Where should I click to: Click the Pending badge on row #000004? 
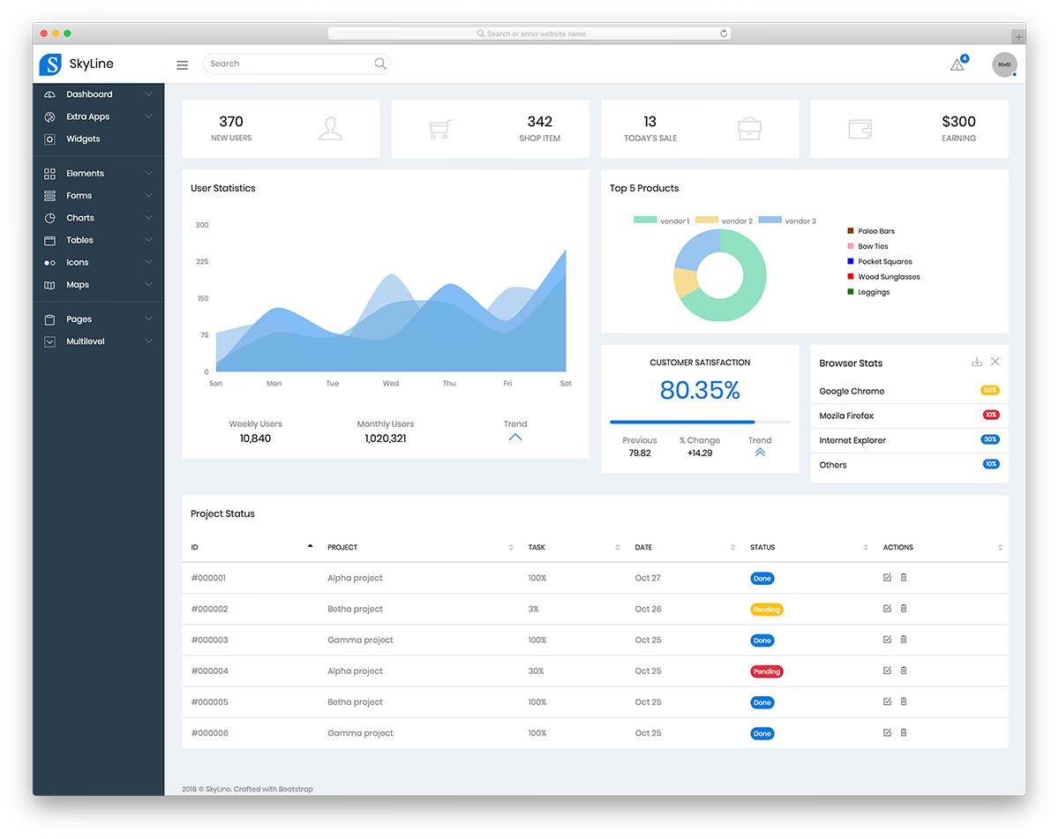(766, 670)
